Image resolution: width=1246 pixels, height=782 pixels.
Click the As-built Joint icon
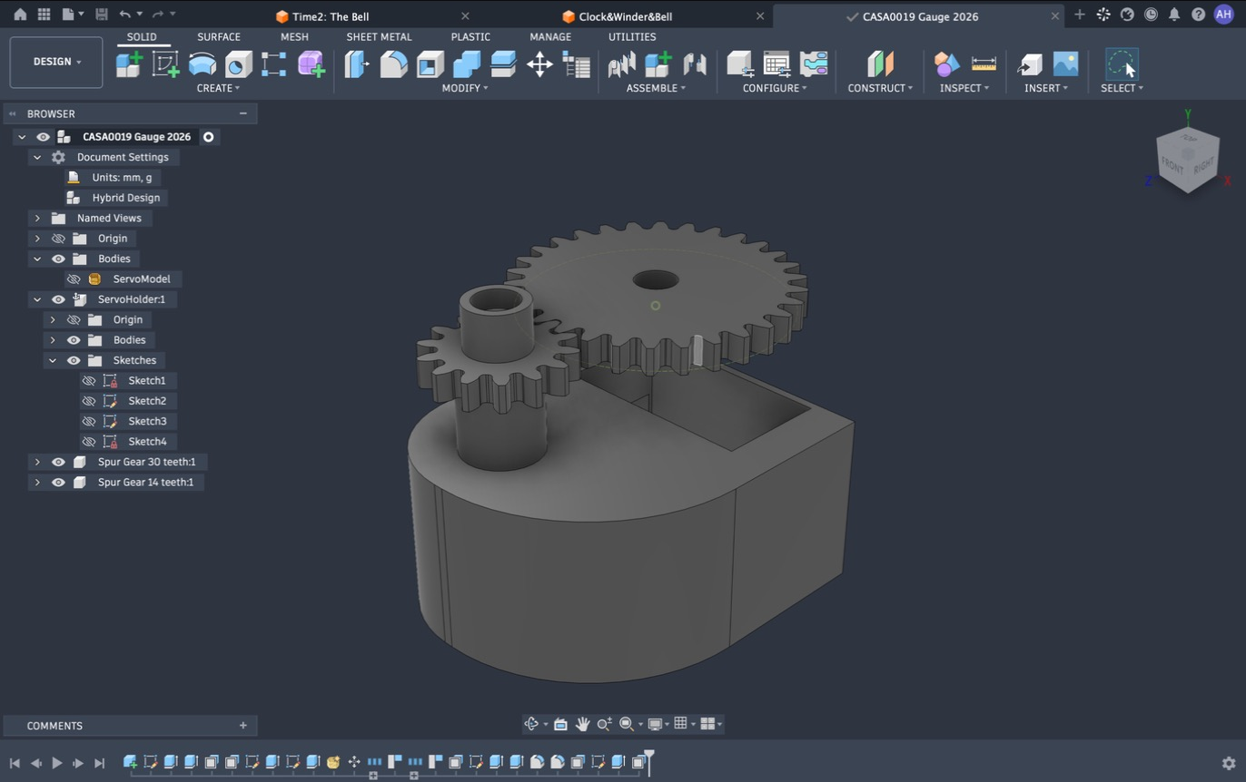click(695, 64)
